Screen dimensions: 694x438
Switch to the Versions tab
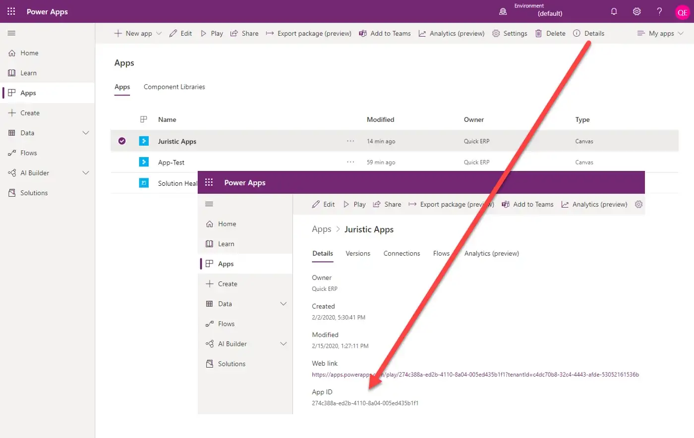click(358, 253)
